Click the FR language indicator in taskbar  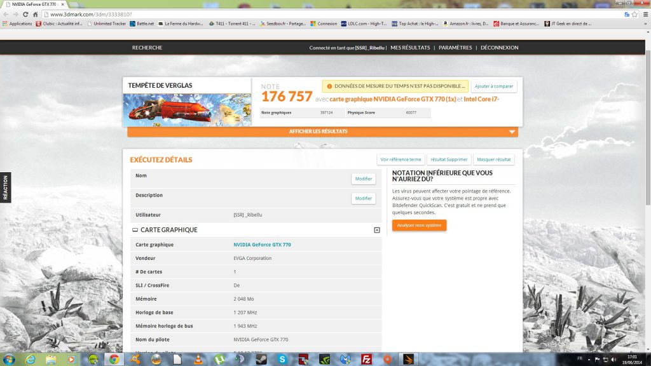580,358
